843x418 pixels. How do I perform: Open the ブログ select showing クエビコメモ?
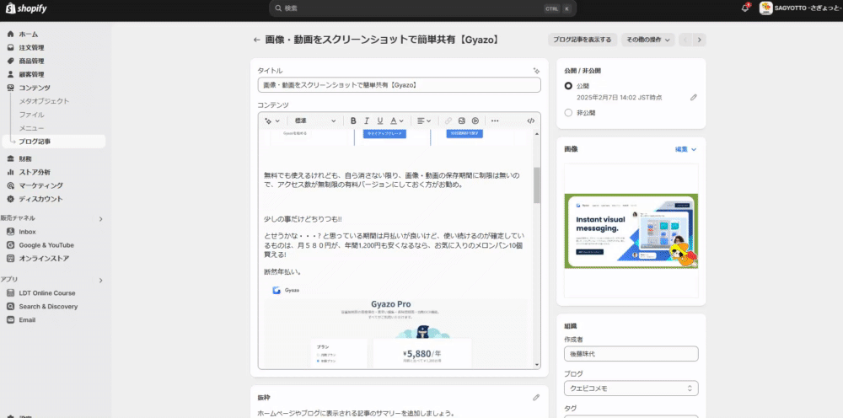pos(631,388)
